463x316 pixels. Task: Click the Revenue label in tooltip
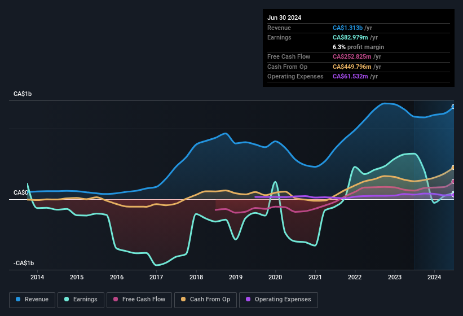(x=279, y=28)
